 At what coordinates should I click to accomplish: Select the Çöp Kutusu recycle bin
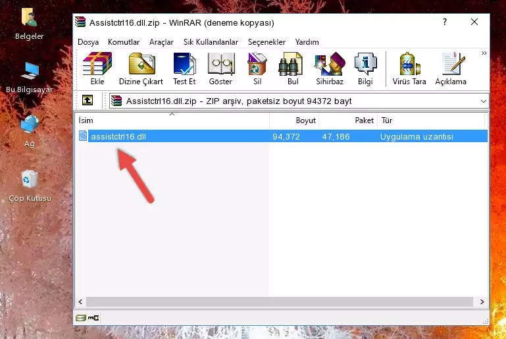coord(30,186)
